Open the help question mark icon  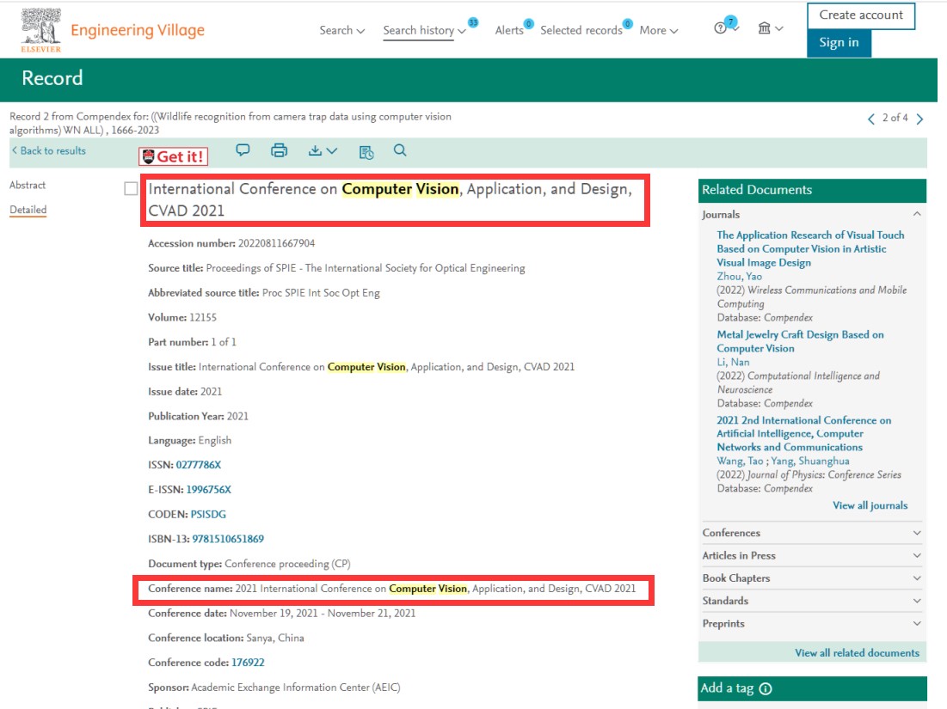point(720,28)
